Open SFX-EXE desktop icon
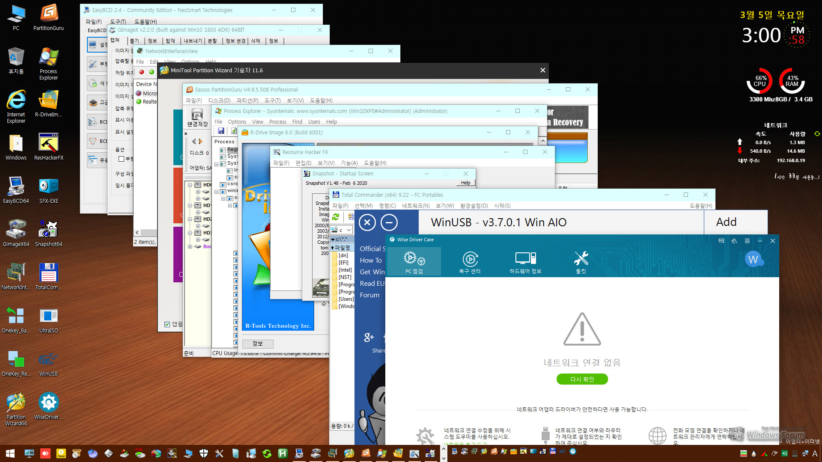 click(x=48, y=190)
